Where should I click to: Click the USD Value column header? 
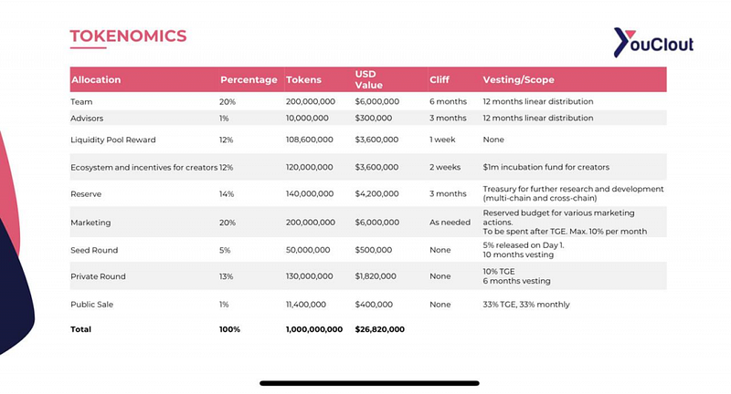(x=369, y=79)
